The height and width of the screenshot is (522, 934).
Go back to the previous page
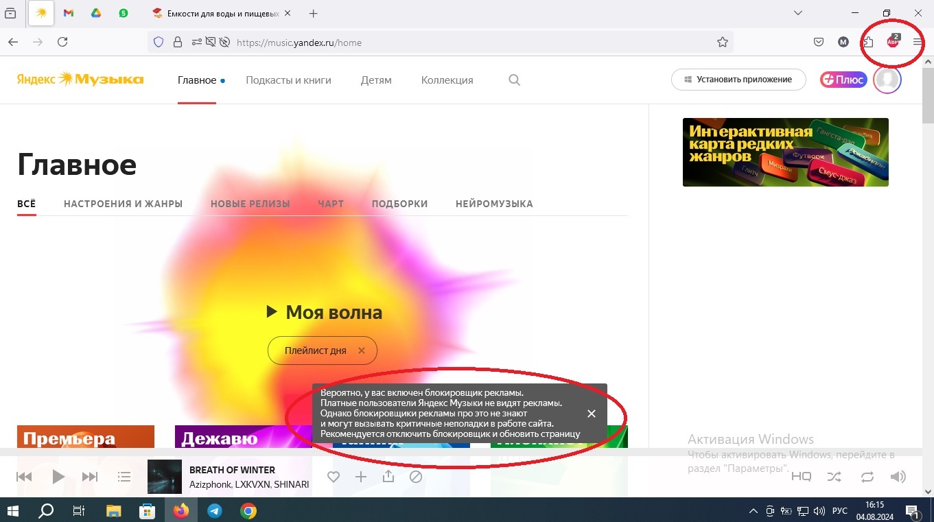pyautogui.click(x=13, y=42)
